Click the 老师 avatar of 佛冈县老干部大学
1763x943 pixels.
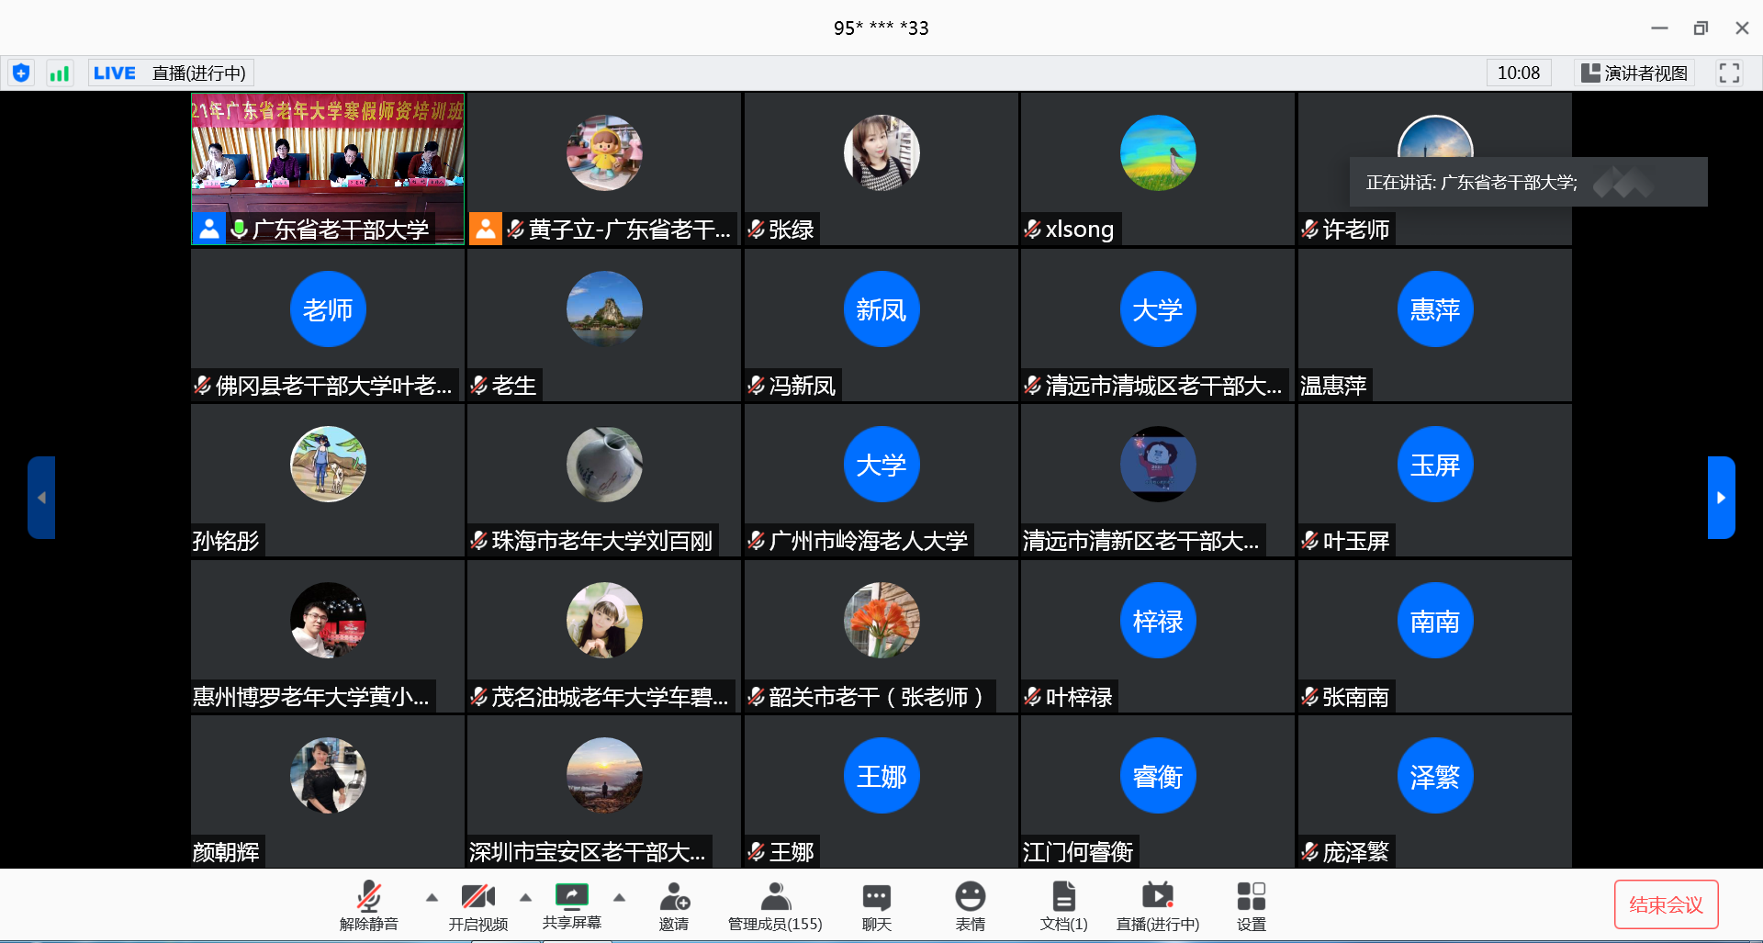coord(328,309)
